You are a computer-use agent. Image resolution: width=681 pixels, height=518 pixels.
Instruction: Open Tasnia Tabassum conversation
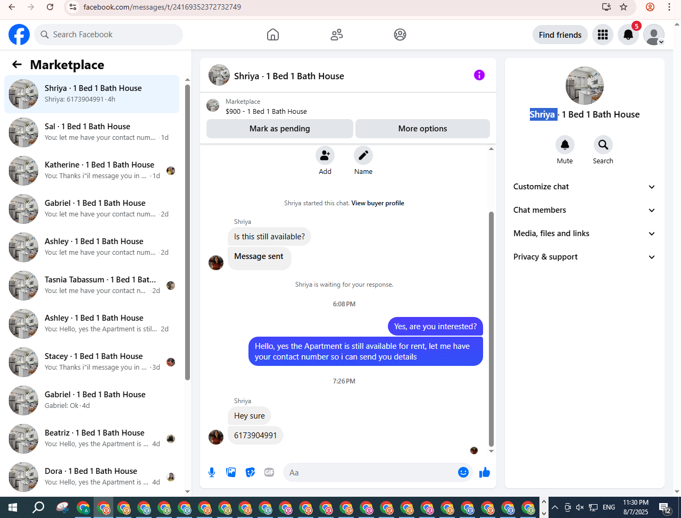[x=92, y=286]
